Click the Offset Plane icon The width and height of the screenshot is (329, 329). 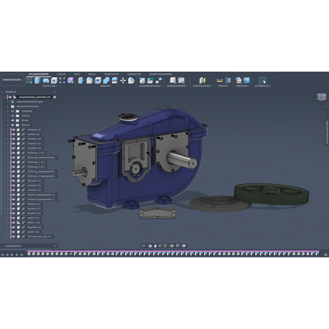(203, 80)
